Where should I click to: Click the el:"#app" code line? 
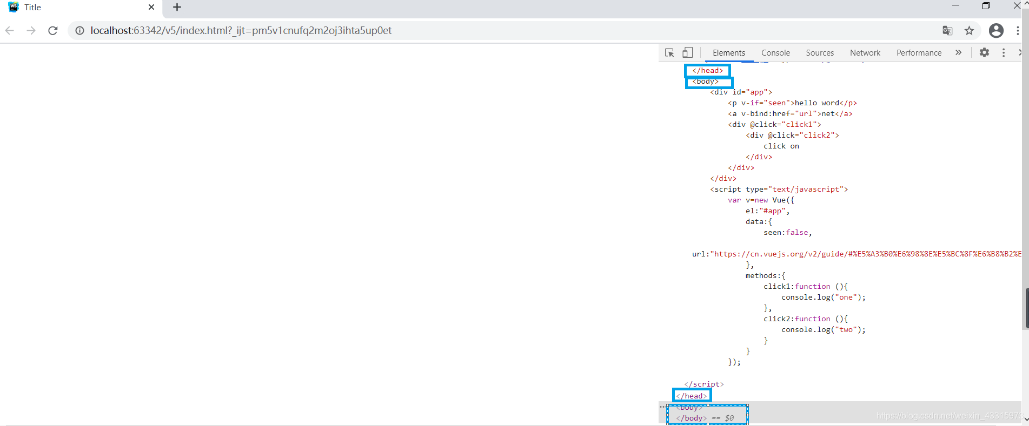[767, 211]
